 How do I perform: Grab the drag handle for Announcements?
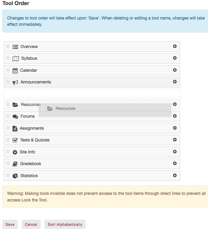pos(8,82)
